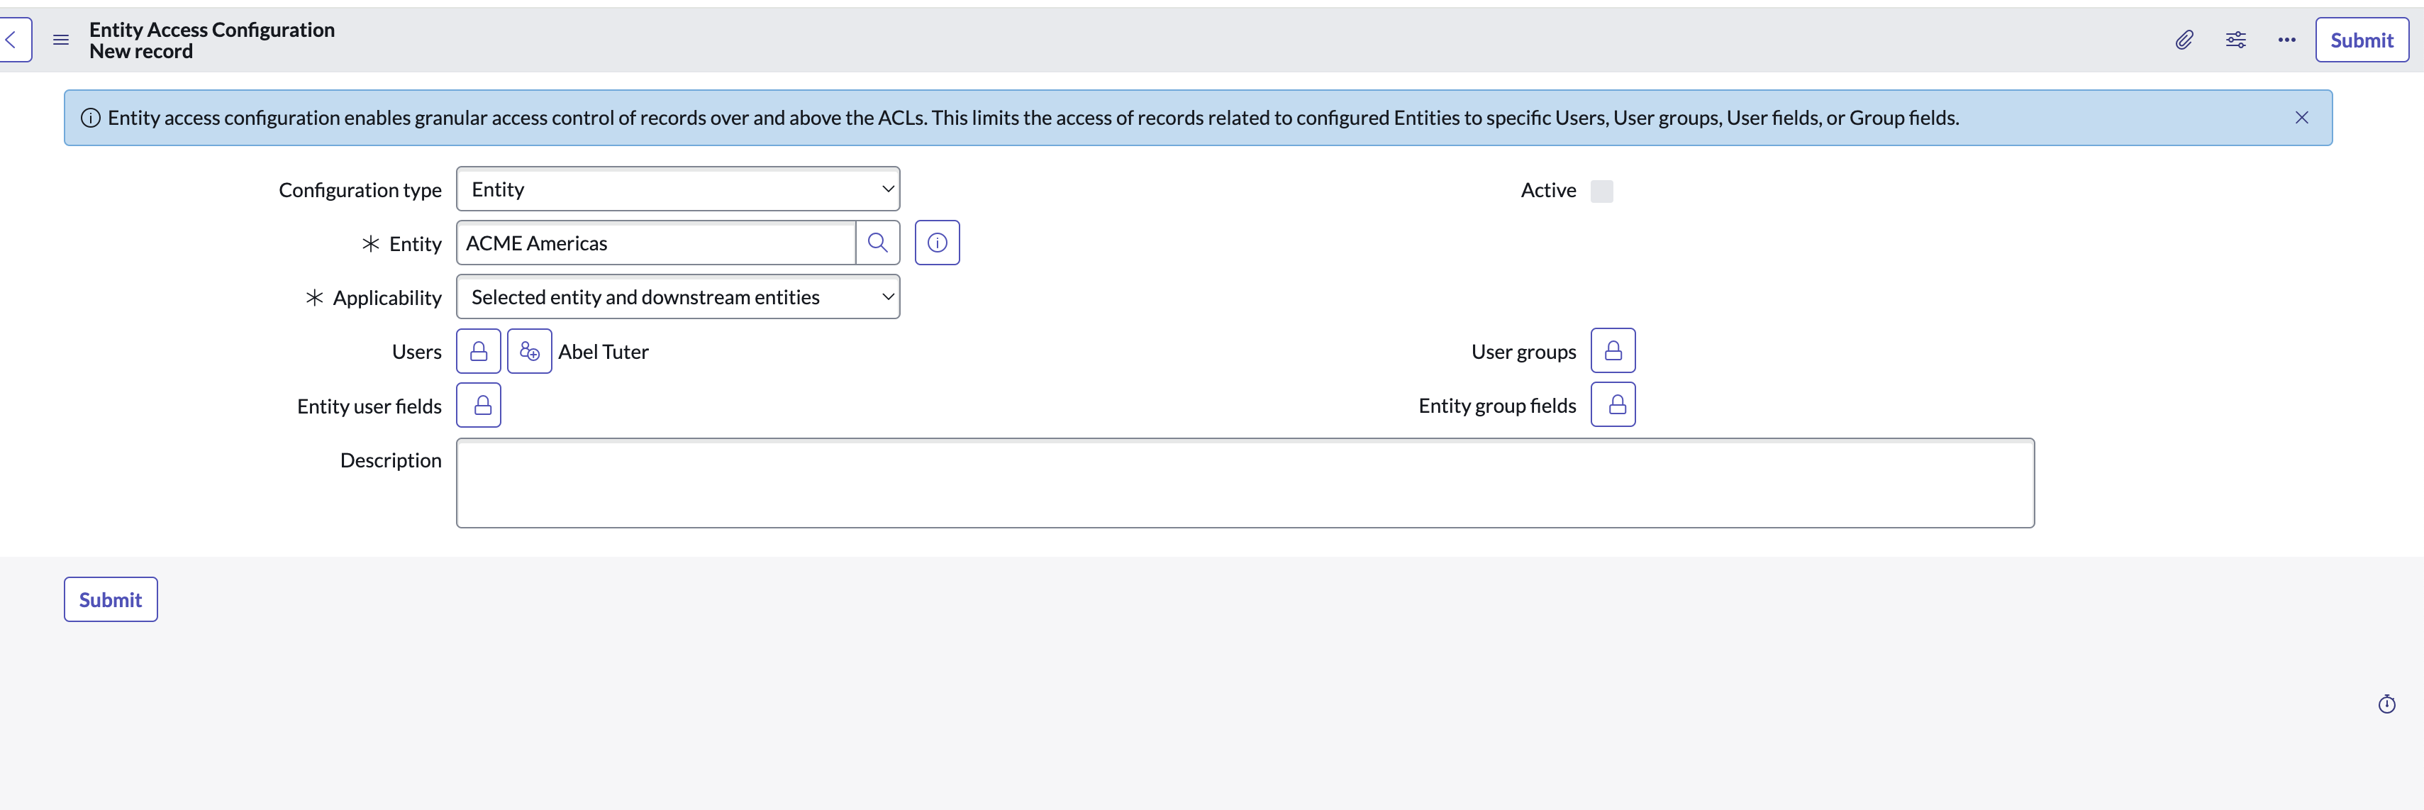2424x810 pixels.
Task: Open the form context menu (hamburger icon)
Action: 61,40
